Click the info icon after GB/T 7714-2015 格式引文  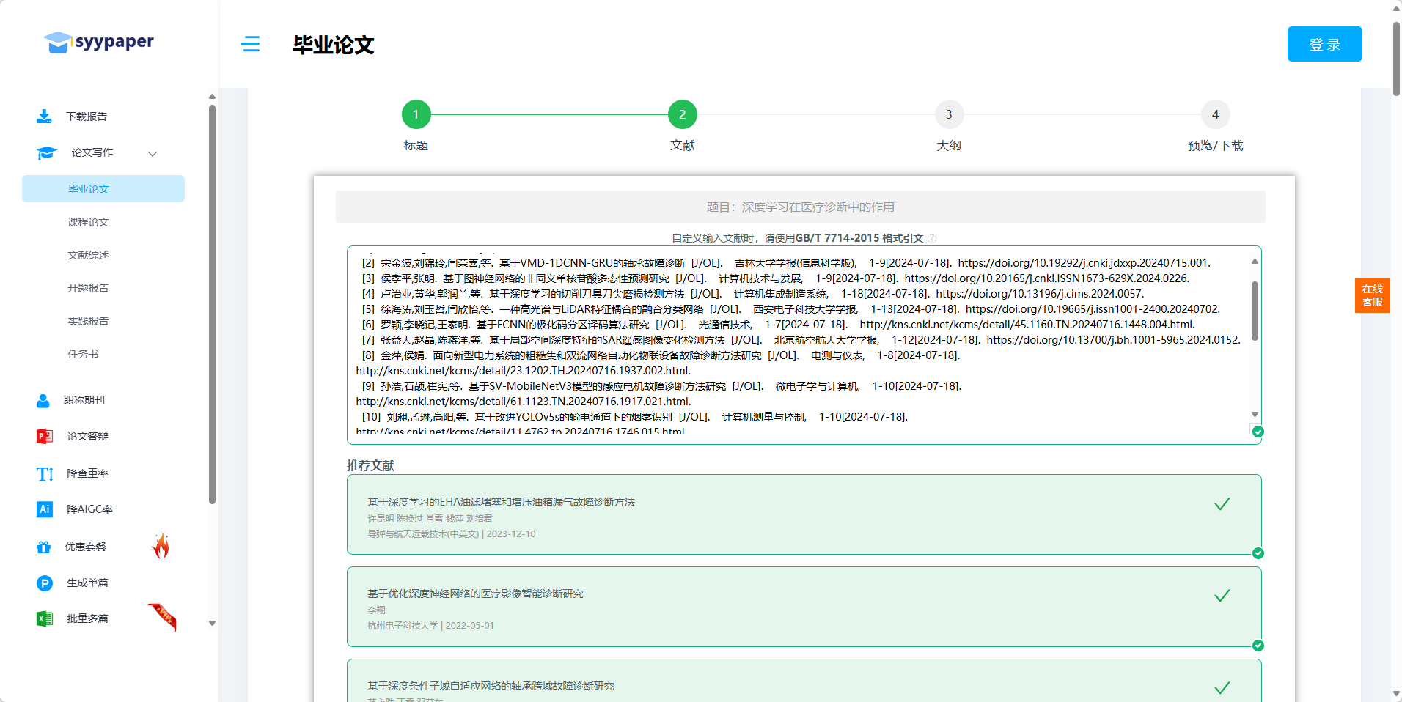[x=932, y=239]
